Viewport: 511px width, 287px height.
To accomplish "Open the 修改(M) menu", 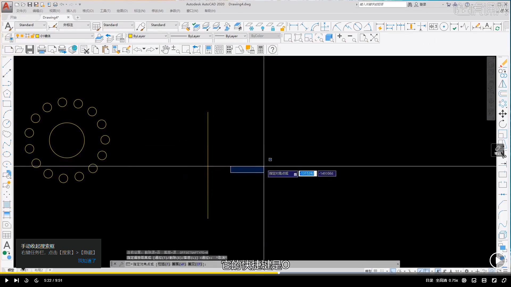I will click(157, 11).
